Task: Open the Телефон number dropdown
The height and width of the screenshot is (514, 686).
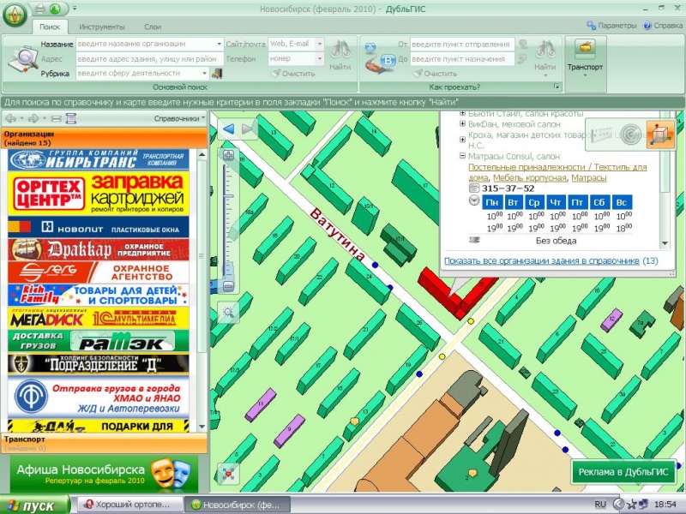Action: point(319,59)
